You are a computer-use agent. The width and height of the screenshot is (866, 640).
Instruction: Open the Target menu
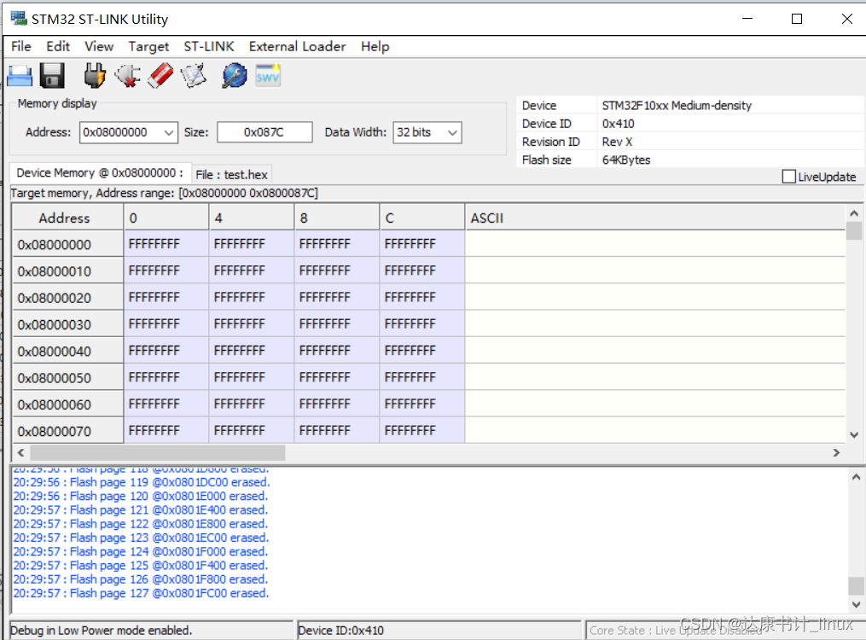[148, 46]
